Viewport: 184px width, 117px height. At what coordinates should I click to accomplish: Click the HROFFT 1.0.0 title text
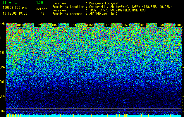(x=23, y=2)
